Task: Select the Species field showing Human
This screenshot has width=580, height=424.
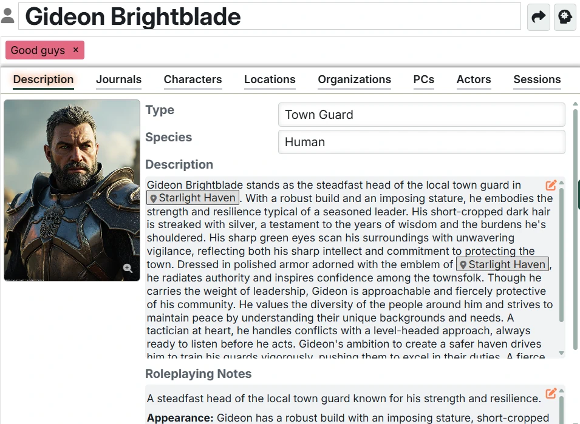Action: (421, 142)
